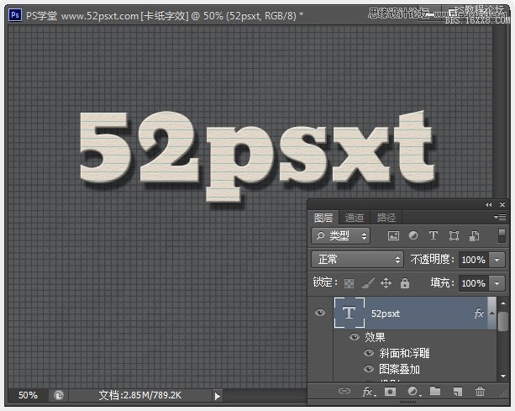This screenshot has width=515, height=411.
Task: Select the document title tab
Action: coord(164,15)
